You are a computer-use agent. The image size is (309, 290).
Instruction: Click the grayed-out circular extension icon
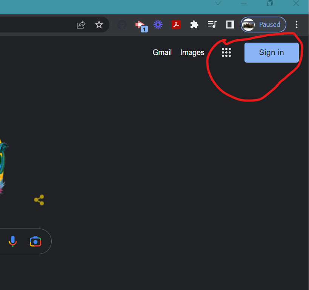121,25
